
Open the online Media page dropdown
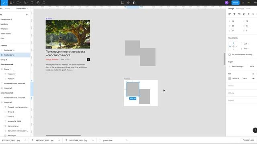(22, 9)
